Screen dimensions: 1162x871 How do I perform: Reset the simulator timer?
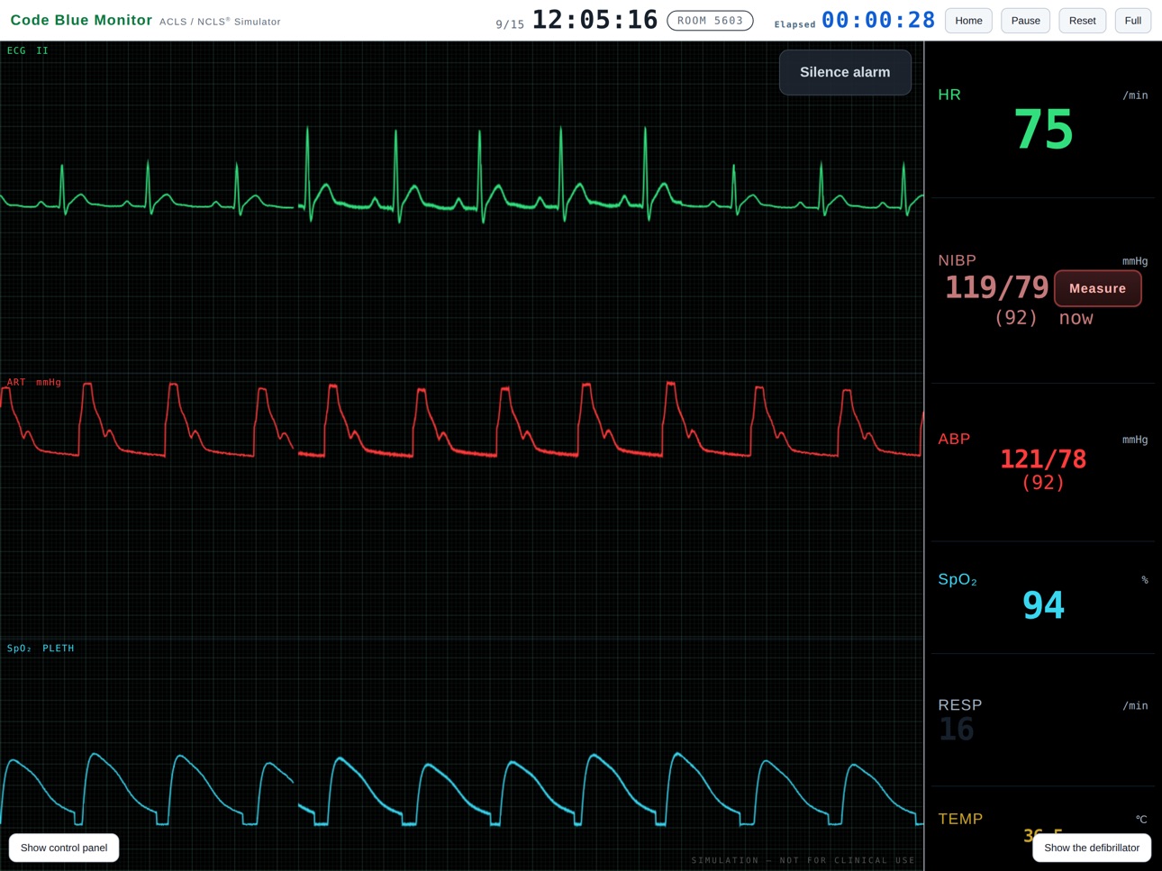[x=1082, y=21]
